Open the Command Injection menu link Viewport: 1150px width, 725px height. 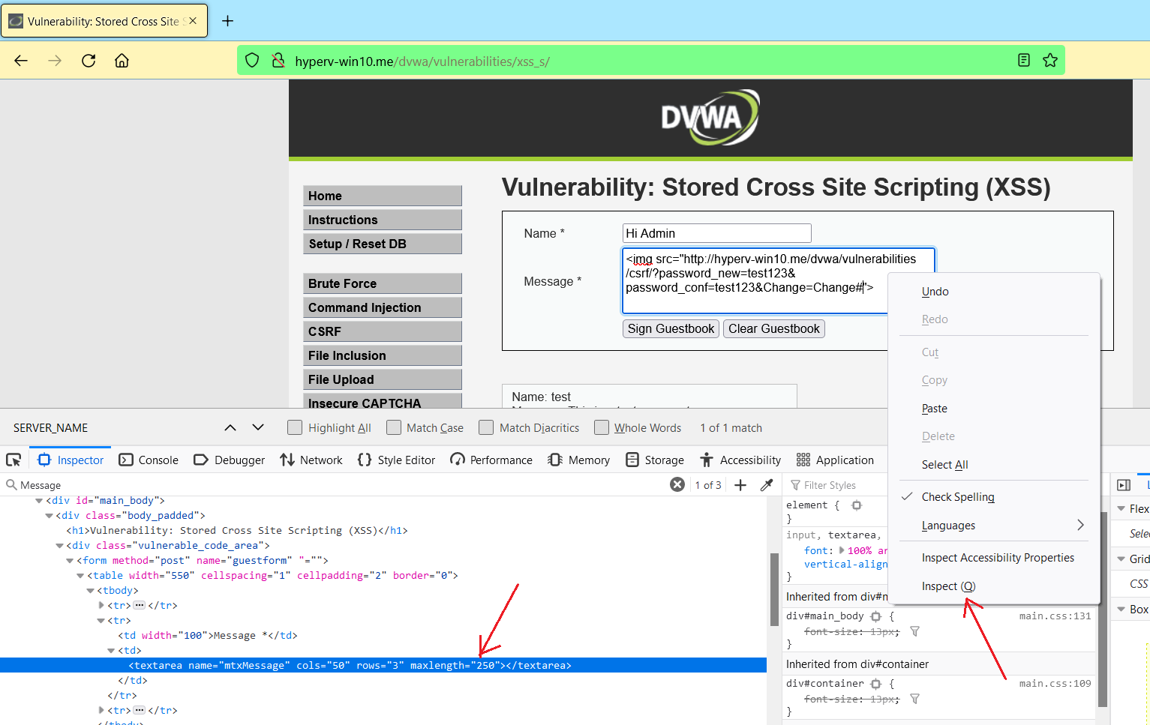point(383,307)
